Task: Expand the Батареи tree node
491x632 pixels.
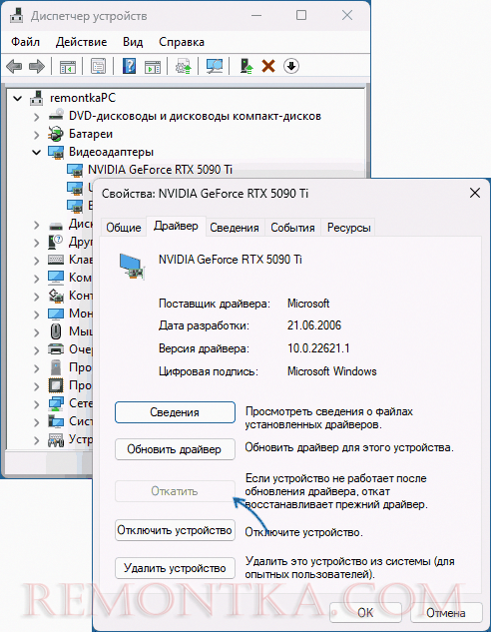Action: coord(36,134)
